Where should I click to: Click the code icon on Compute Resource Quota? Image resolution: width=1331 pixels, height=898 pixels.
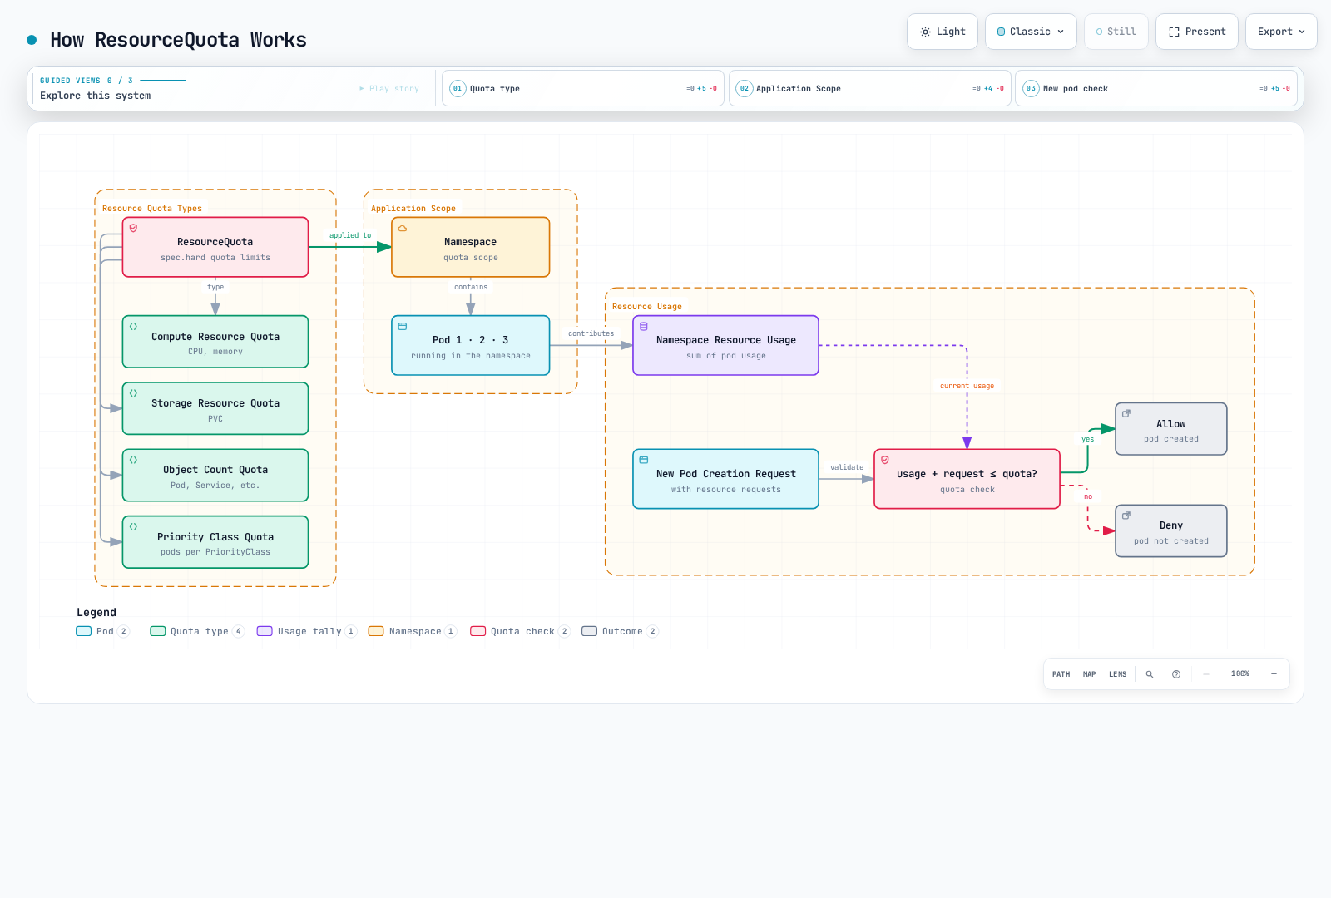click(133, 326)
